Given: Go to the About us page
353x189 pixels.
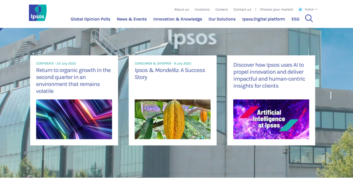Looking at the screenshot, I should 181,10.
